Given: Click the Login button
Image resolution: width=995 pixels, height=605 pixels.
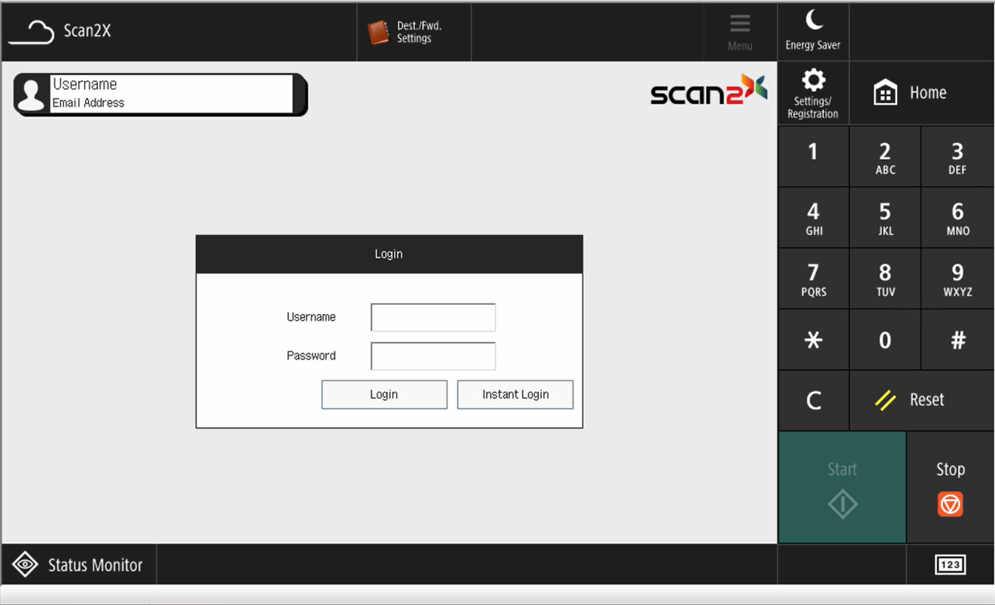Looking at the screenshot, I should (x=384, y=394).
